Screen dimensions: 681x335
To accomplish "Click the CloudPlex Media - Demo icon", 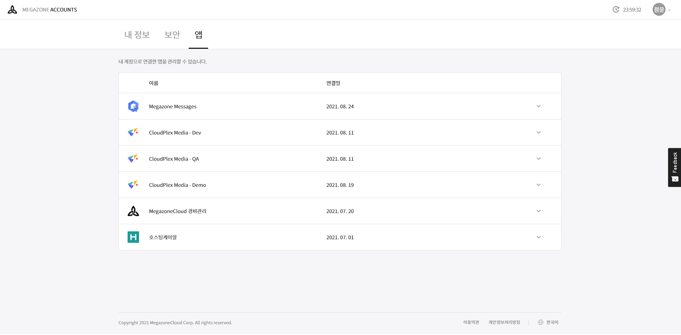I will (x=133, y=185).
